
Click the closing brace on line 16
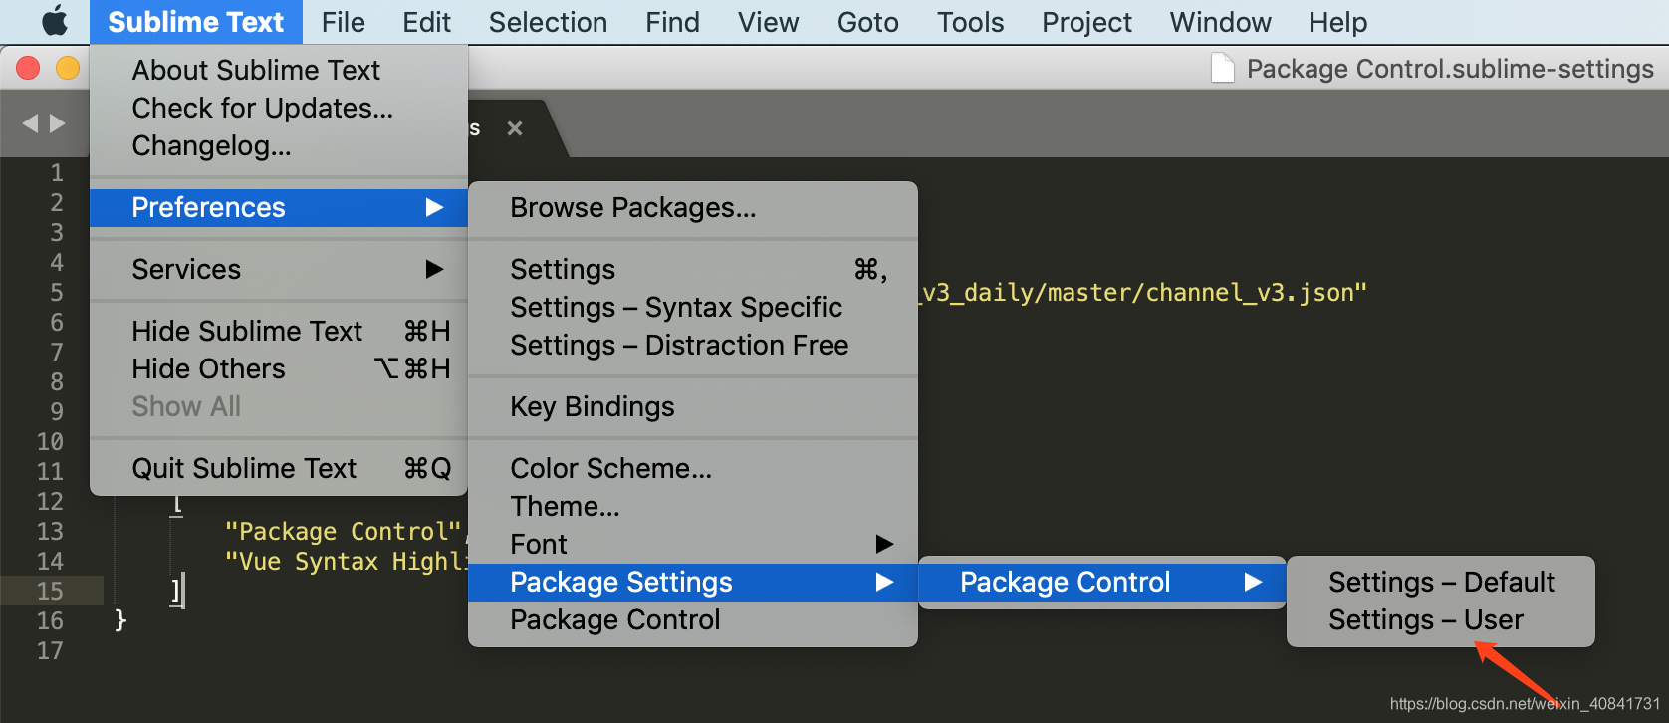coord(120,620)
